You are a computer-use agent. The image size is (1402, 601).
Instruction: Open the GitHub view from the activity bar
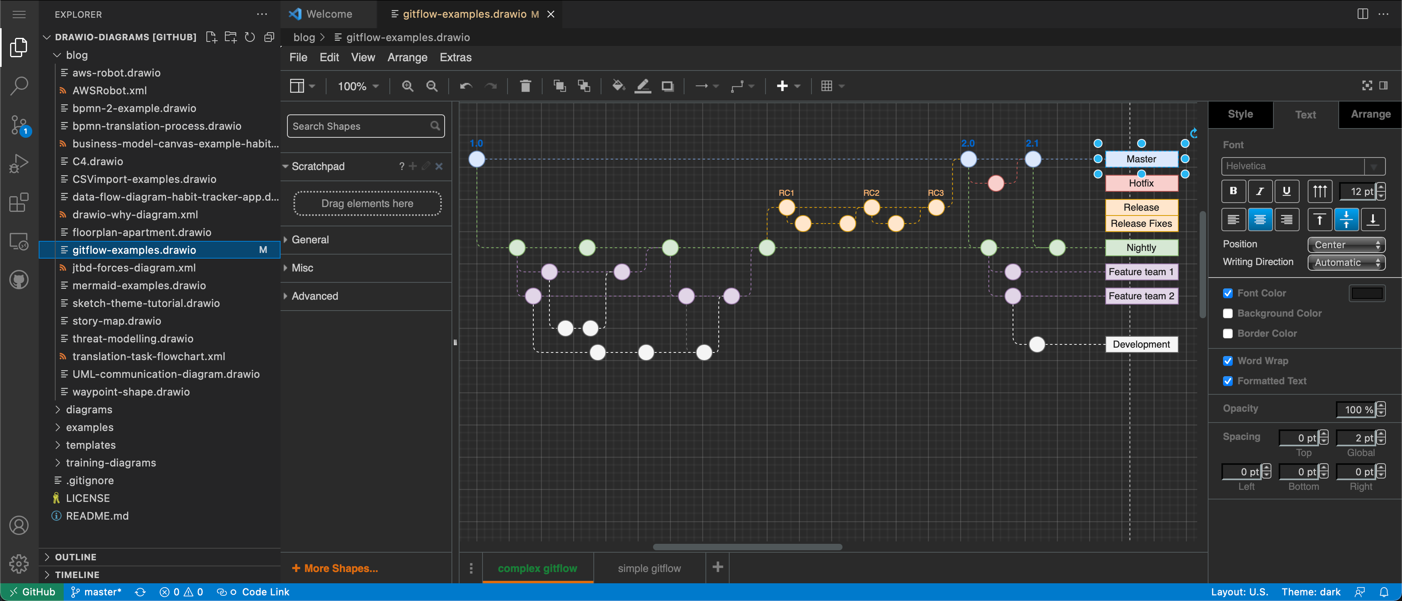click(x=19, y=280)
